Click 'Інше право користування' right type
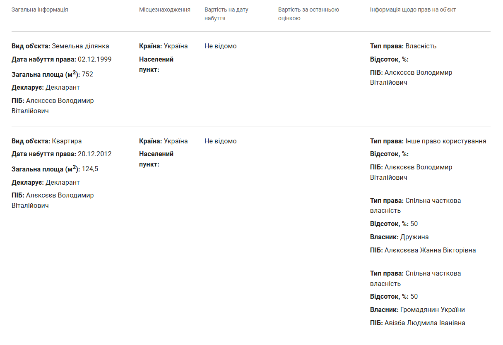Screen dimensions: 503x345 click(446, 141)
